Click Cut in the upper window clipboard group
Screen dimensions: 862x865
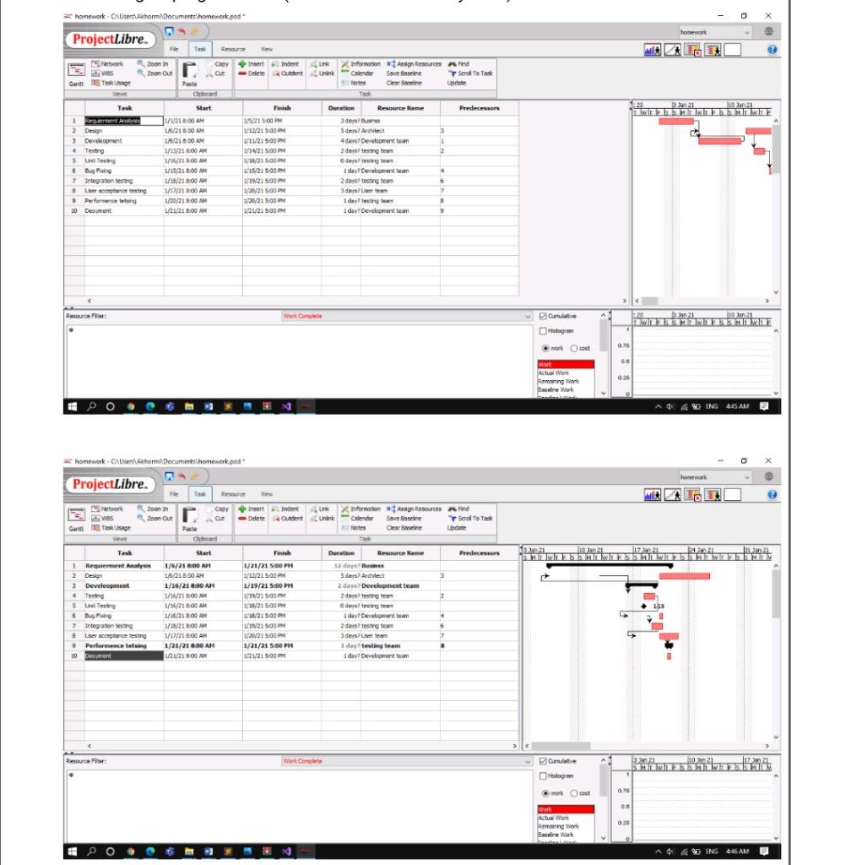click(x=215, y=73)
